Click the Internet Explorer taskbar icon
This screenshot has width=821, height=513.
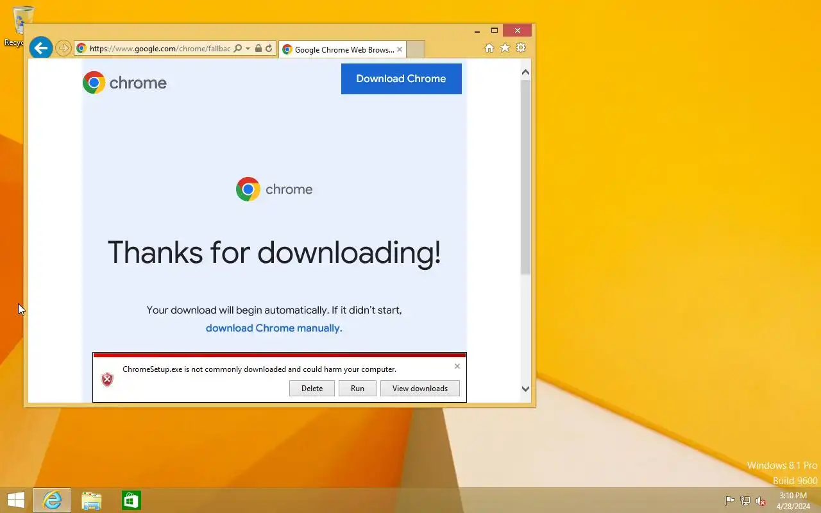[x=52, y=500]
